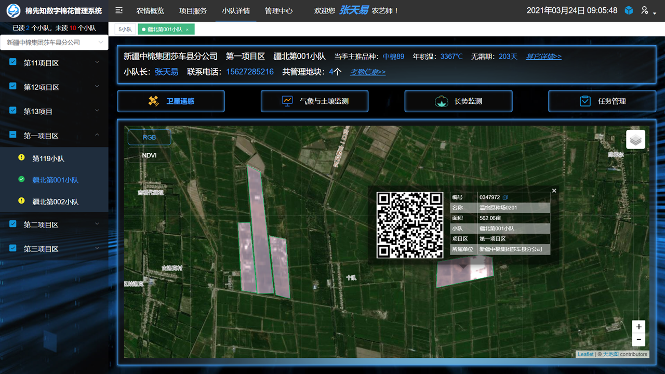Open the 管理中心 menu item
This screenshot has width=665, height=374.
pyautogui.click(x=278, y=10)
